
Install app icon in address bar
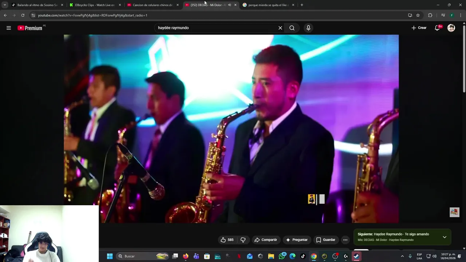click(x=410, y=15)
